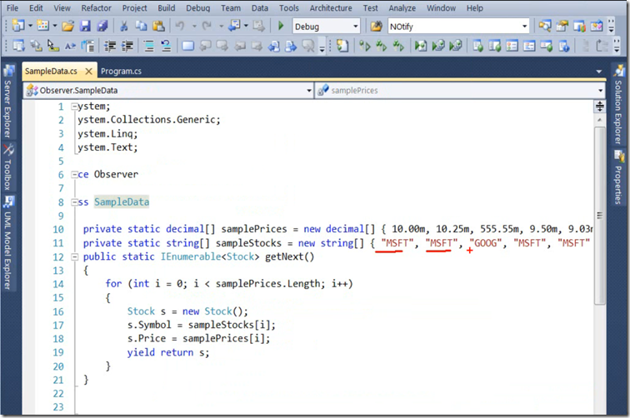Click the Navigate Backward icon
The height and width of the screenshot is (418, 630).
click(x=234, y=27)
